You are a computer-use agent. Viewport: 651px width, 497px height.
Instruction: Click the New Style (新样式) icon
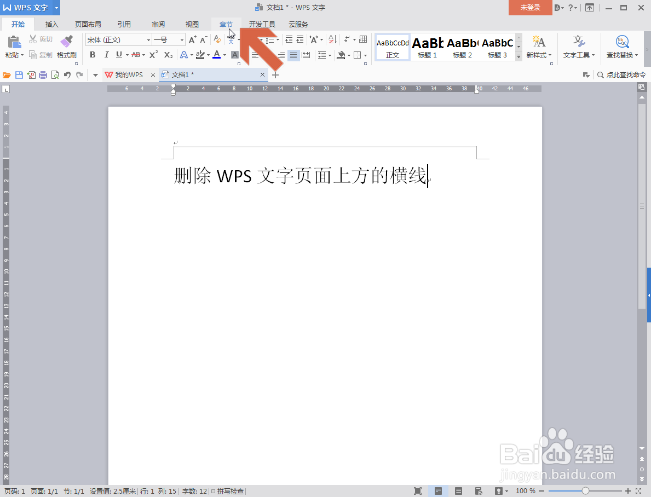tap(539, 42)
